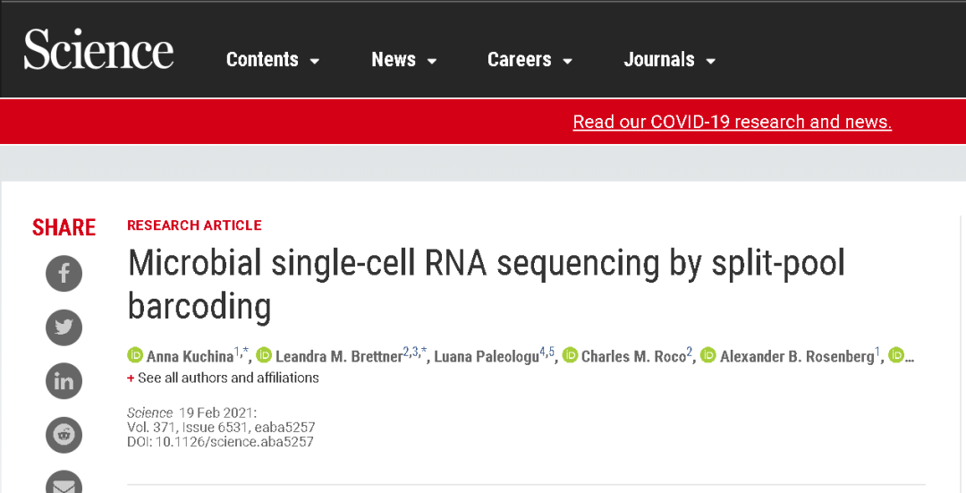Share article via email icon
The width and height of the screenshot is (966, 493).
tap(64, 483)
